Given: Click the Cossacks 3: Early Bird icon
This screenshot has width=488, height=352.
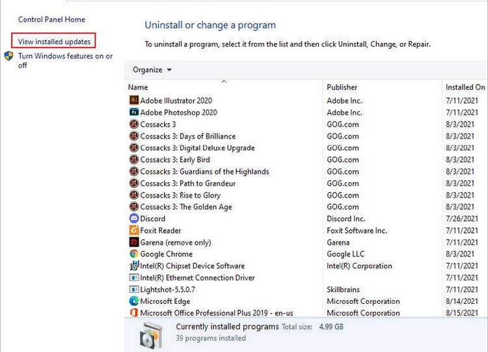Looking at the screenshot, I should pyautogui.click(x=134, y=159).
